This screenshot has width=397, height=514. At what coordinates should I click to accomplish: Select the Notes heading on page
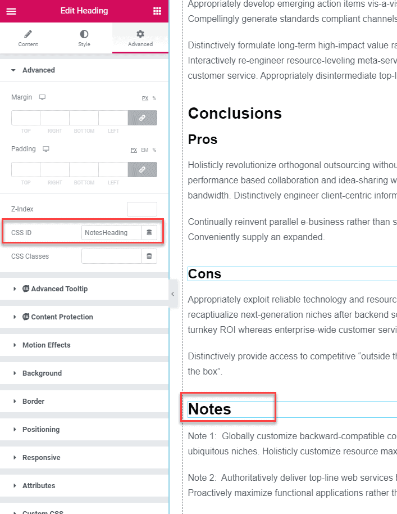click(209, 409)
